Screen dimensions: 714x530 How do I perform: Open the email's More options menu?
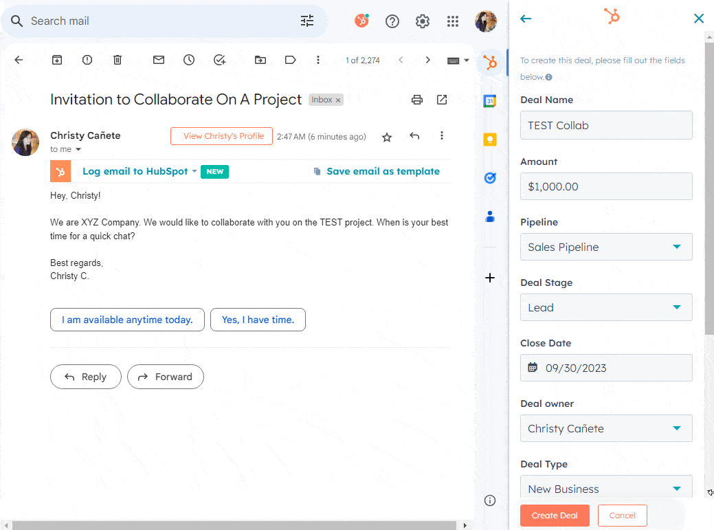[442, 136]
